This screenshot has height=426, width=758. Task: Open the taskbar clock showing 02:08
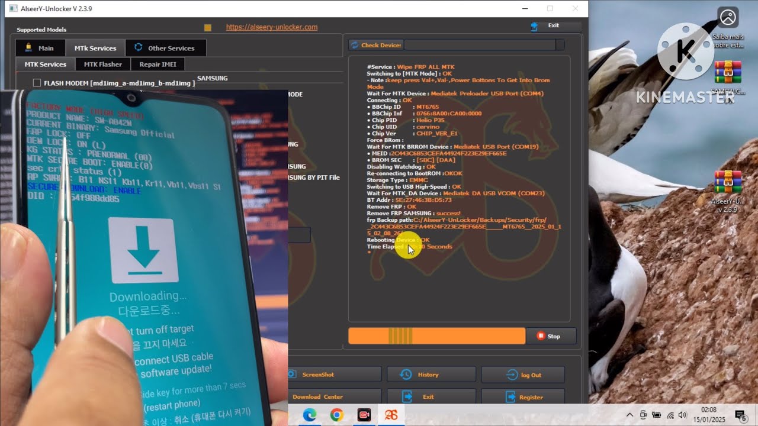709,415
